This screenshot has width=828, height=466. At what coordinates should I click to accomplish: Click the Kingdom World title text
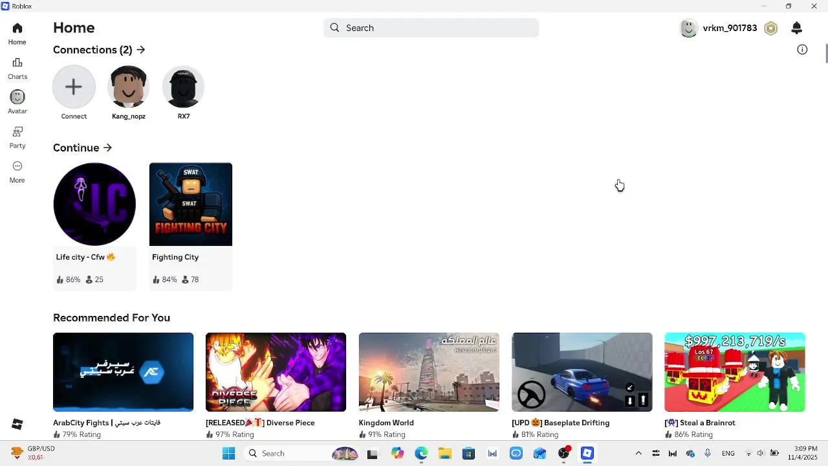click(386, 423)
